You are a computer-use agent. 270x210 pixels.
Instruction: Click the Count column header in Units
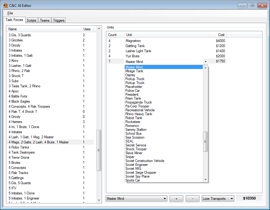pyautogui.click(x=115, y=35)
